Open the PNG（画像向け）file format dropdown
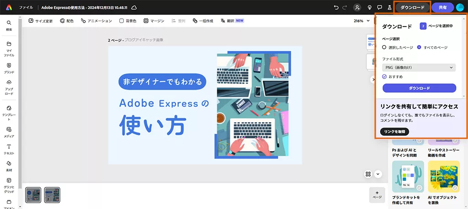Screen dimensions: 468x209 point(419,68)
